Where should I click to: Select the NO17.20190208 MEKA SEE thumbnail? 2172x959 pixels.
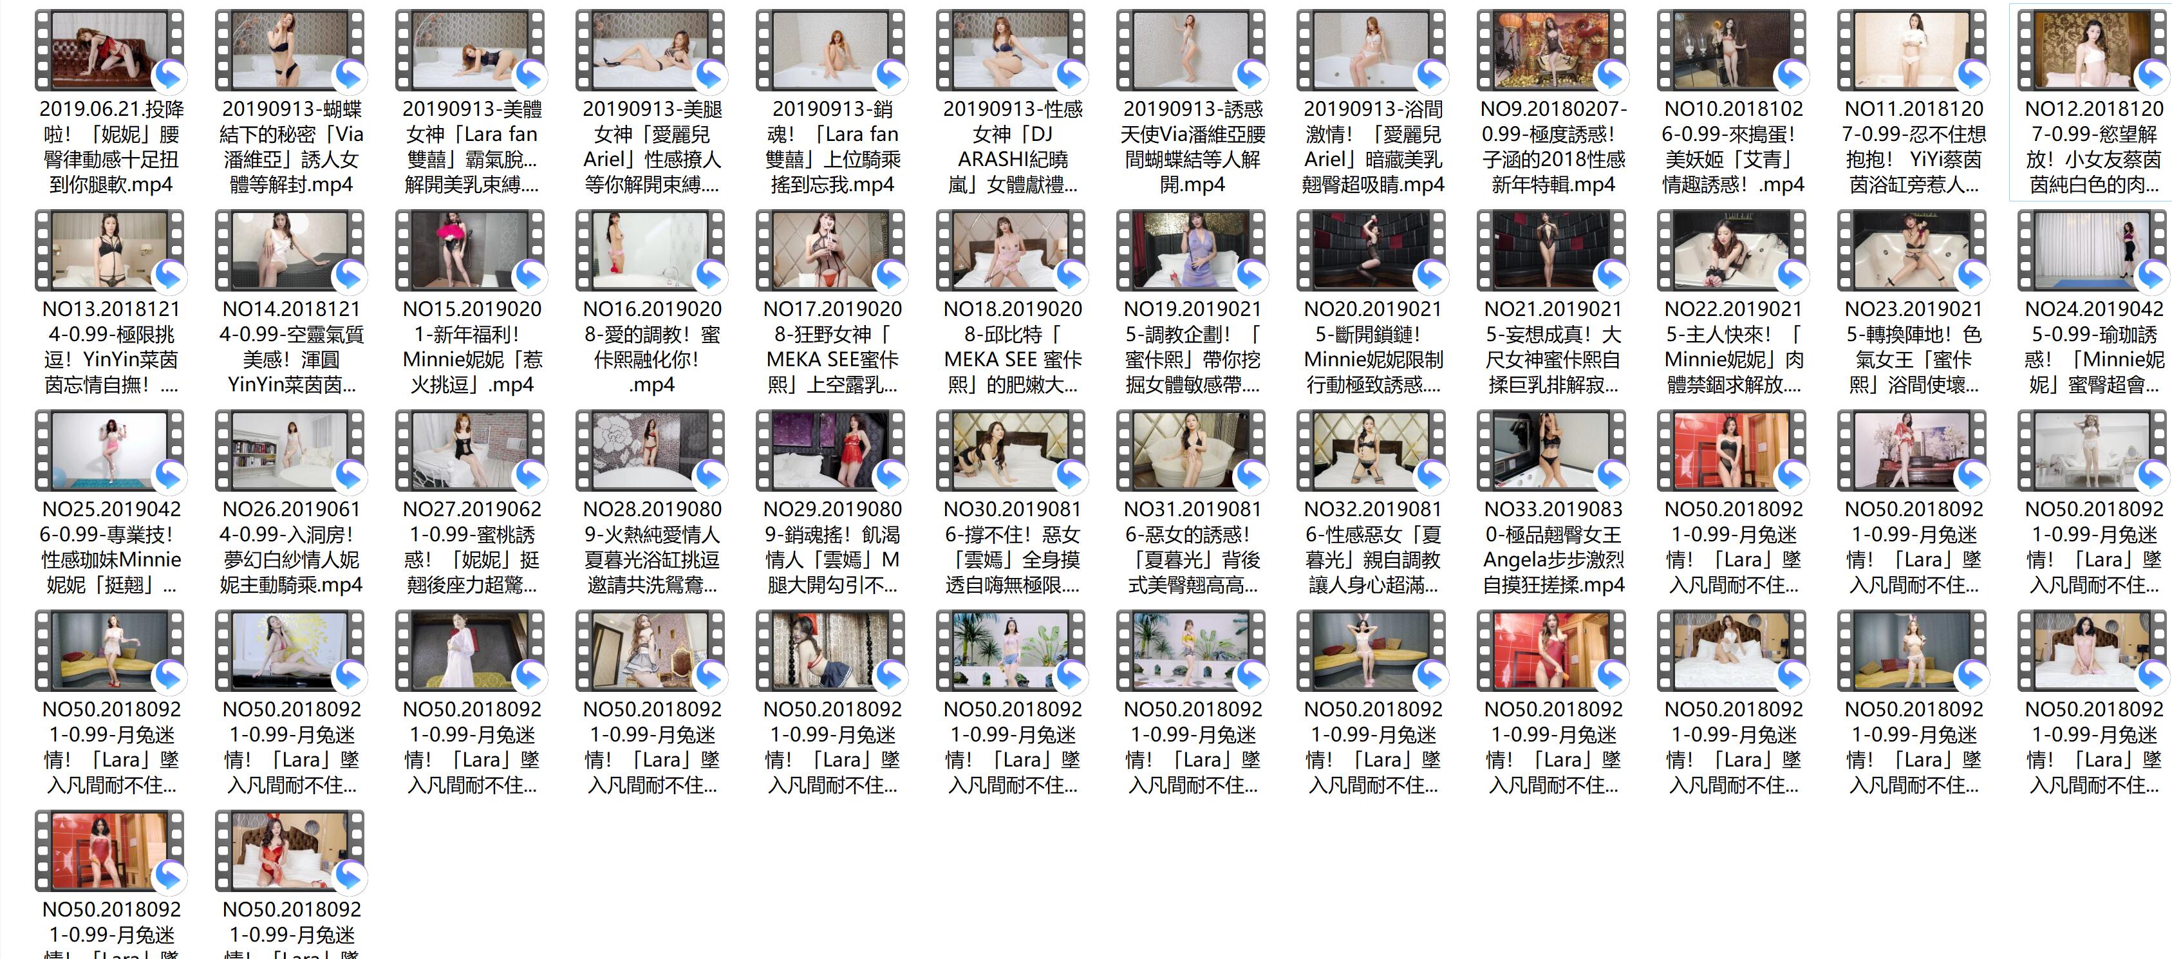pos(830,250)
